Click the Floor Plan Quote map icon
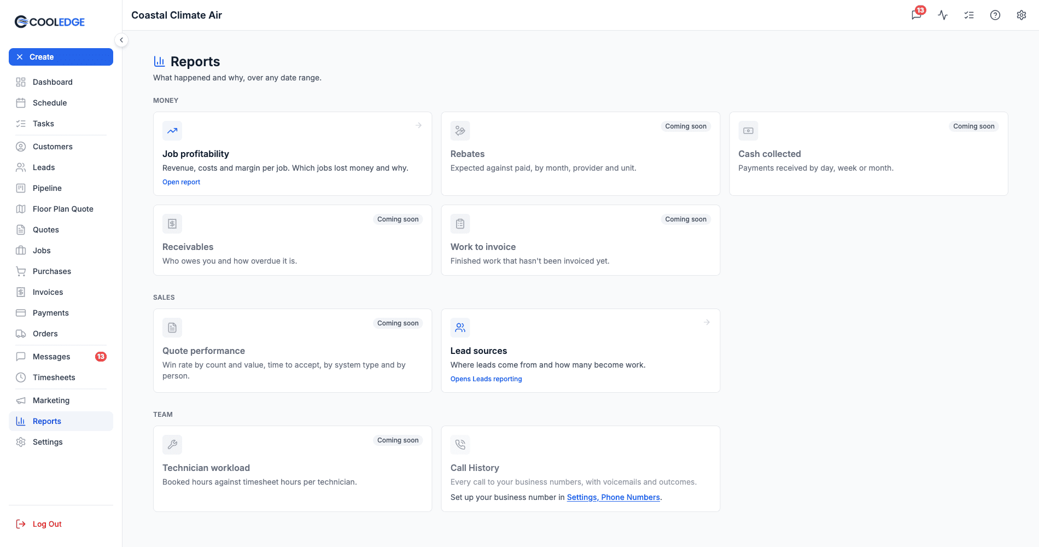1039x547 pixels. click(21, 209)
